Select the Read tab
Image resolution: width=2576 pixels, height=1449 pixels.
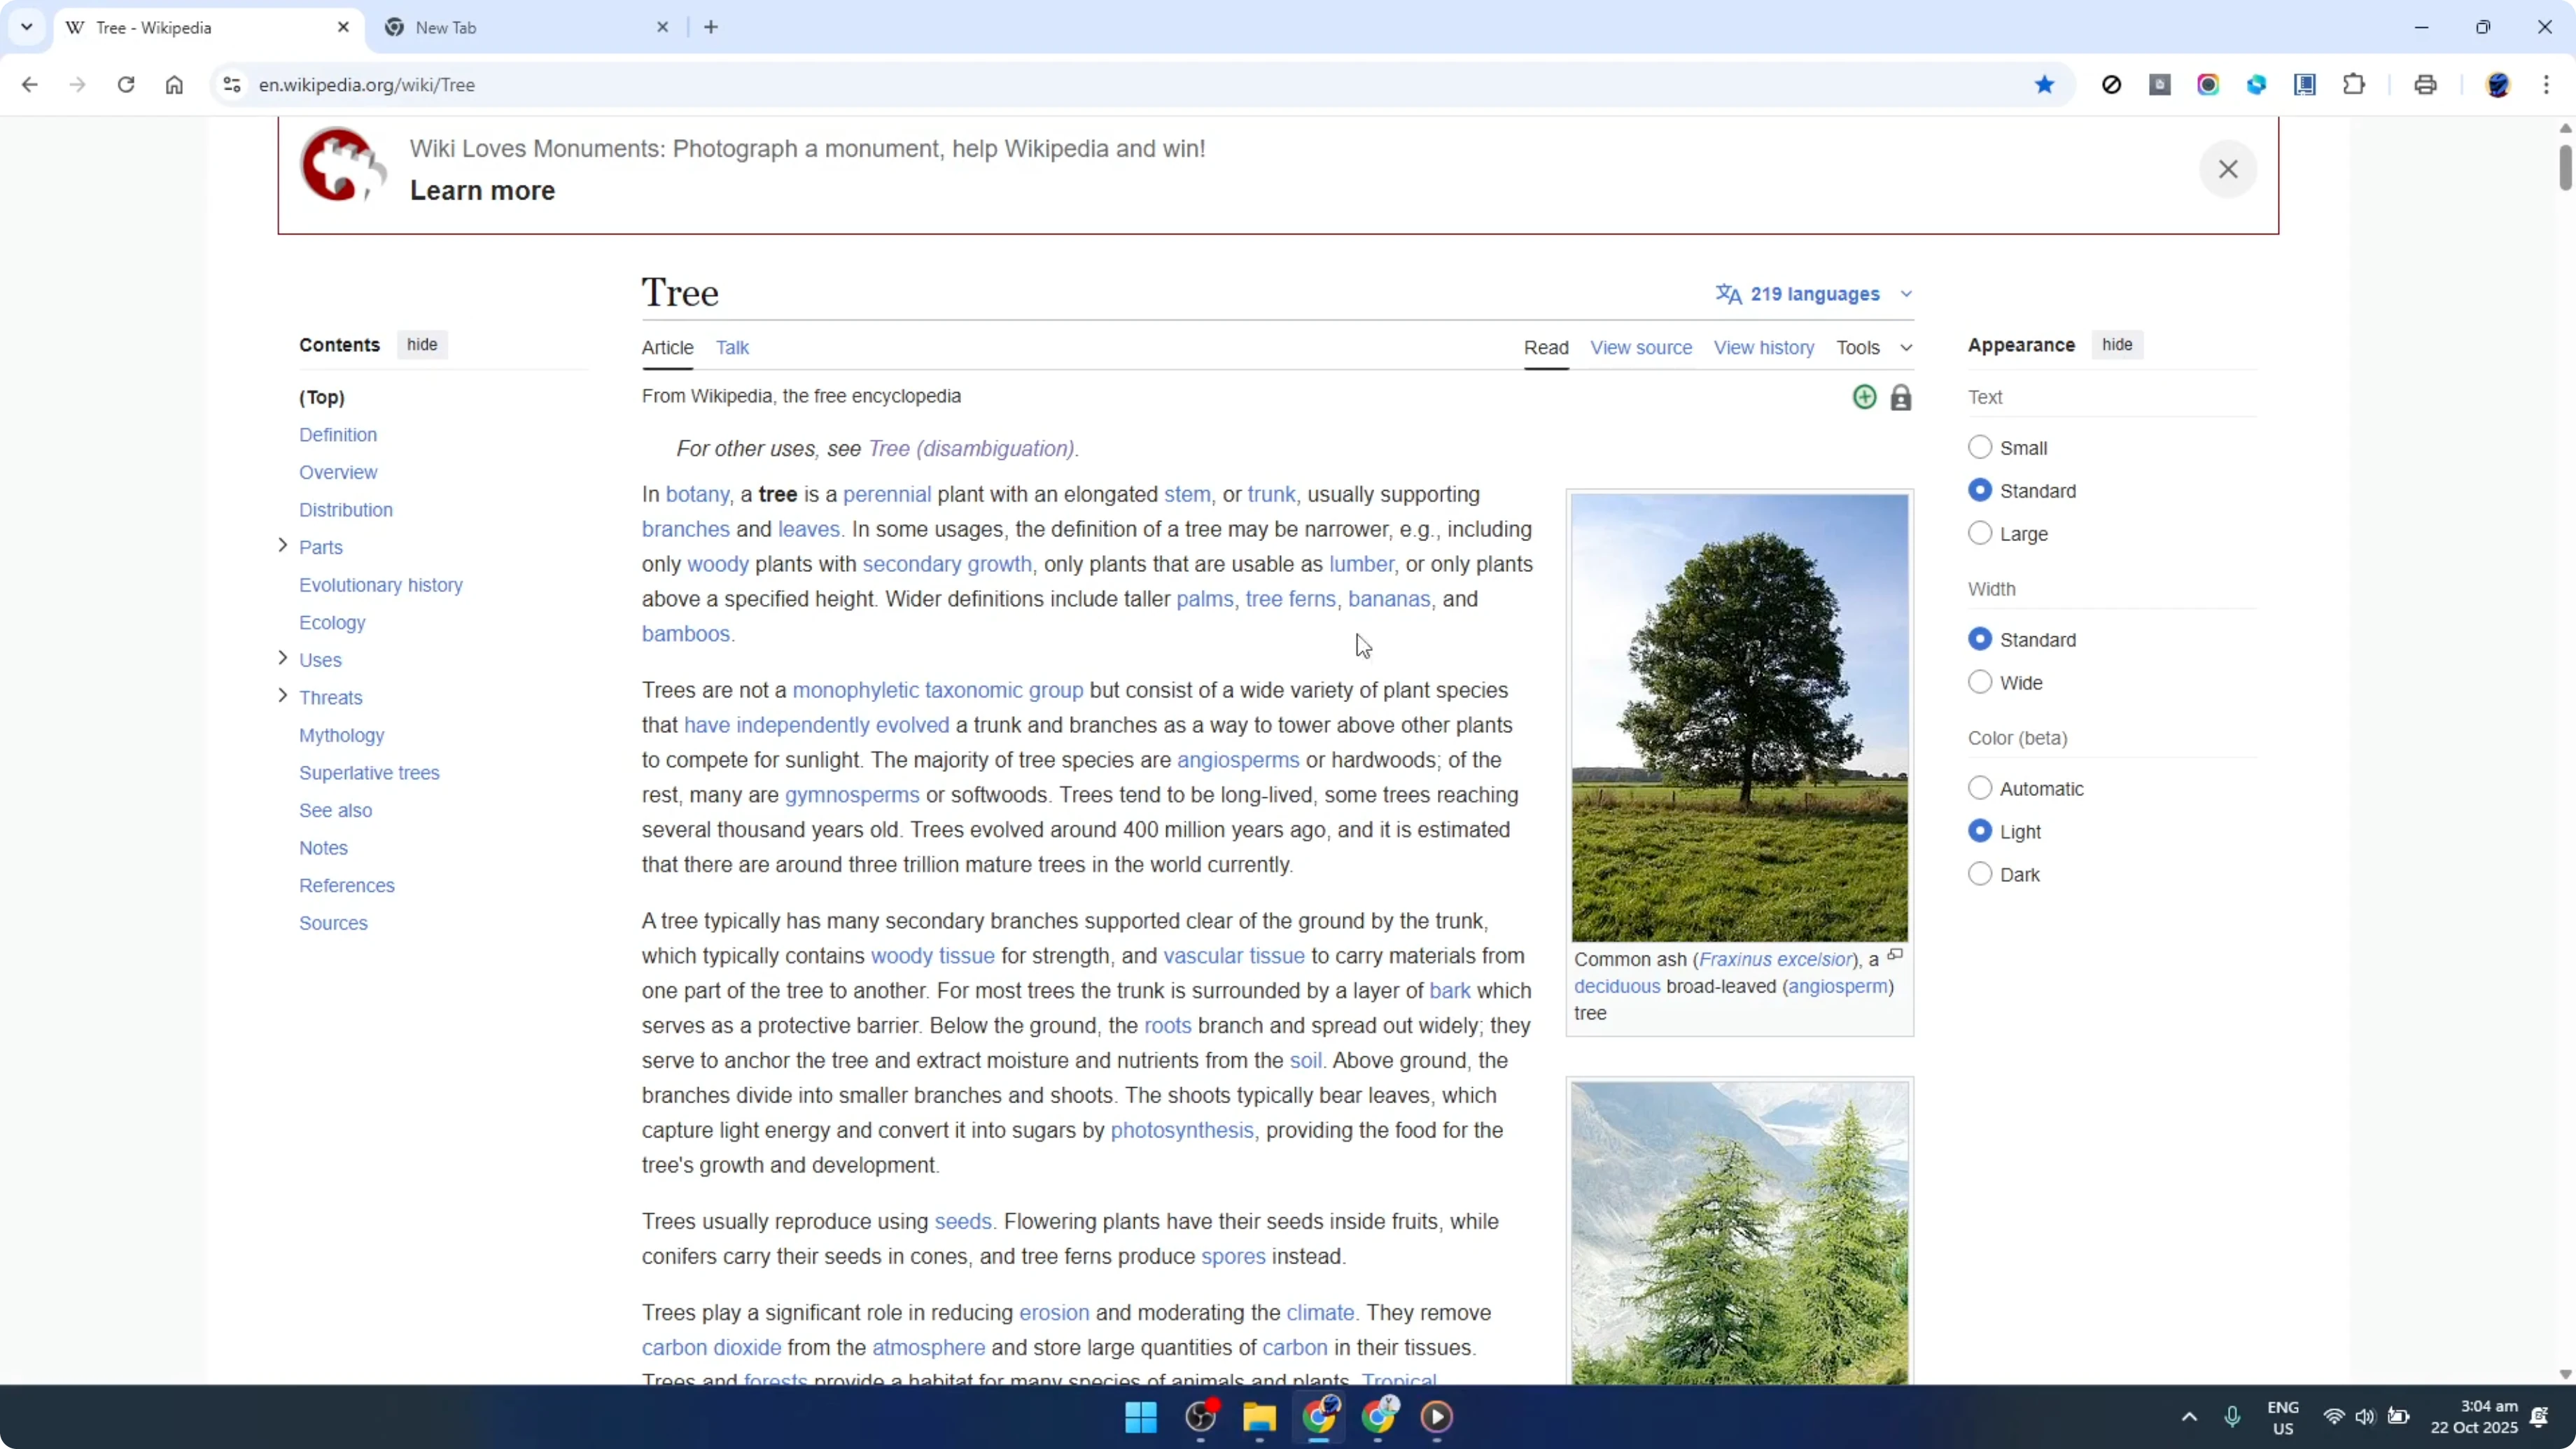[x=1546, y=347]
